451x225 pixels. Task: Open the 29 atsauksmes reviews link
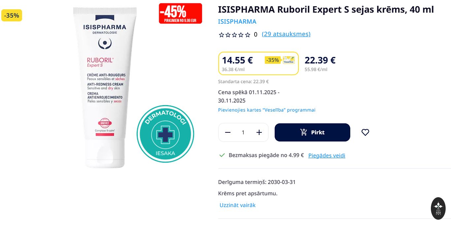pos(286,34)
